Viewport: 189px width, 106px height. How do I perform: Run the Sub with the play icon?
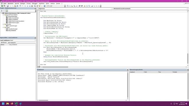point(25,6)
